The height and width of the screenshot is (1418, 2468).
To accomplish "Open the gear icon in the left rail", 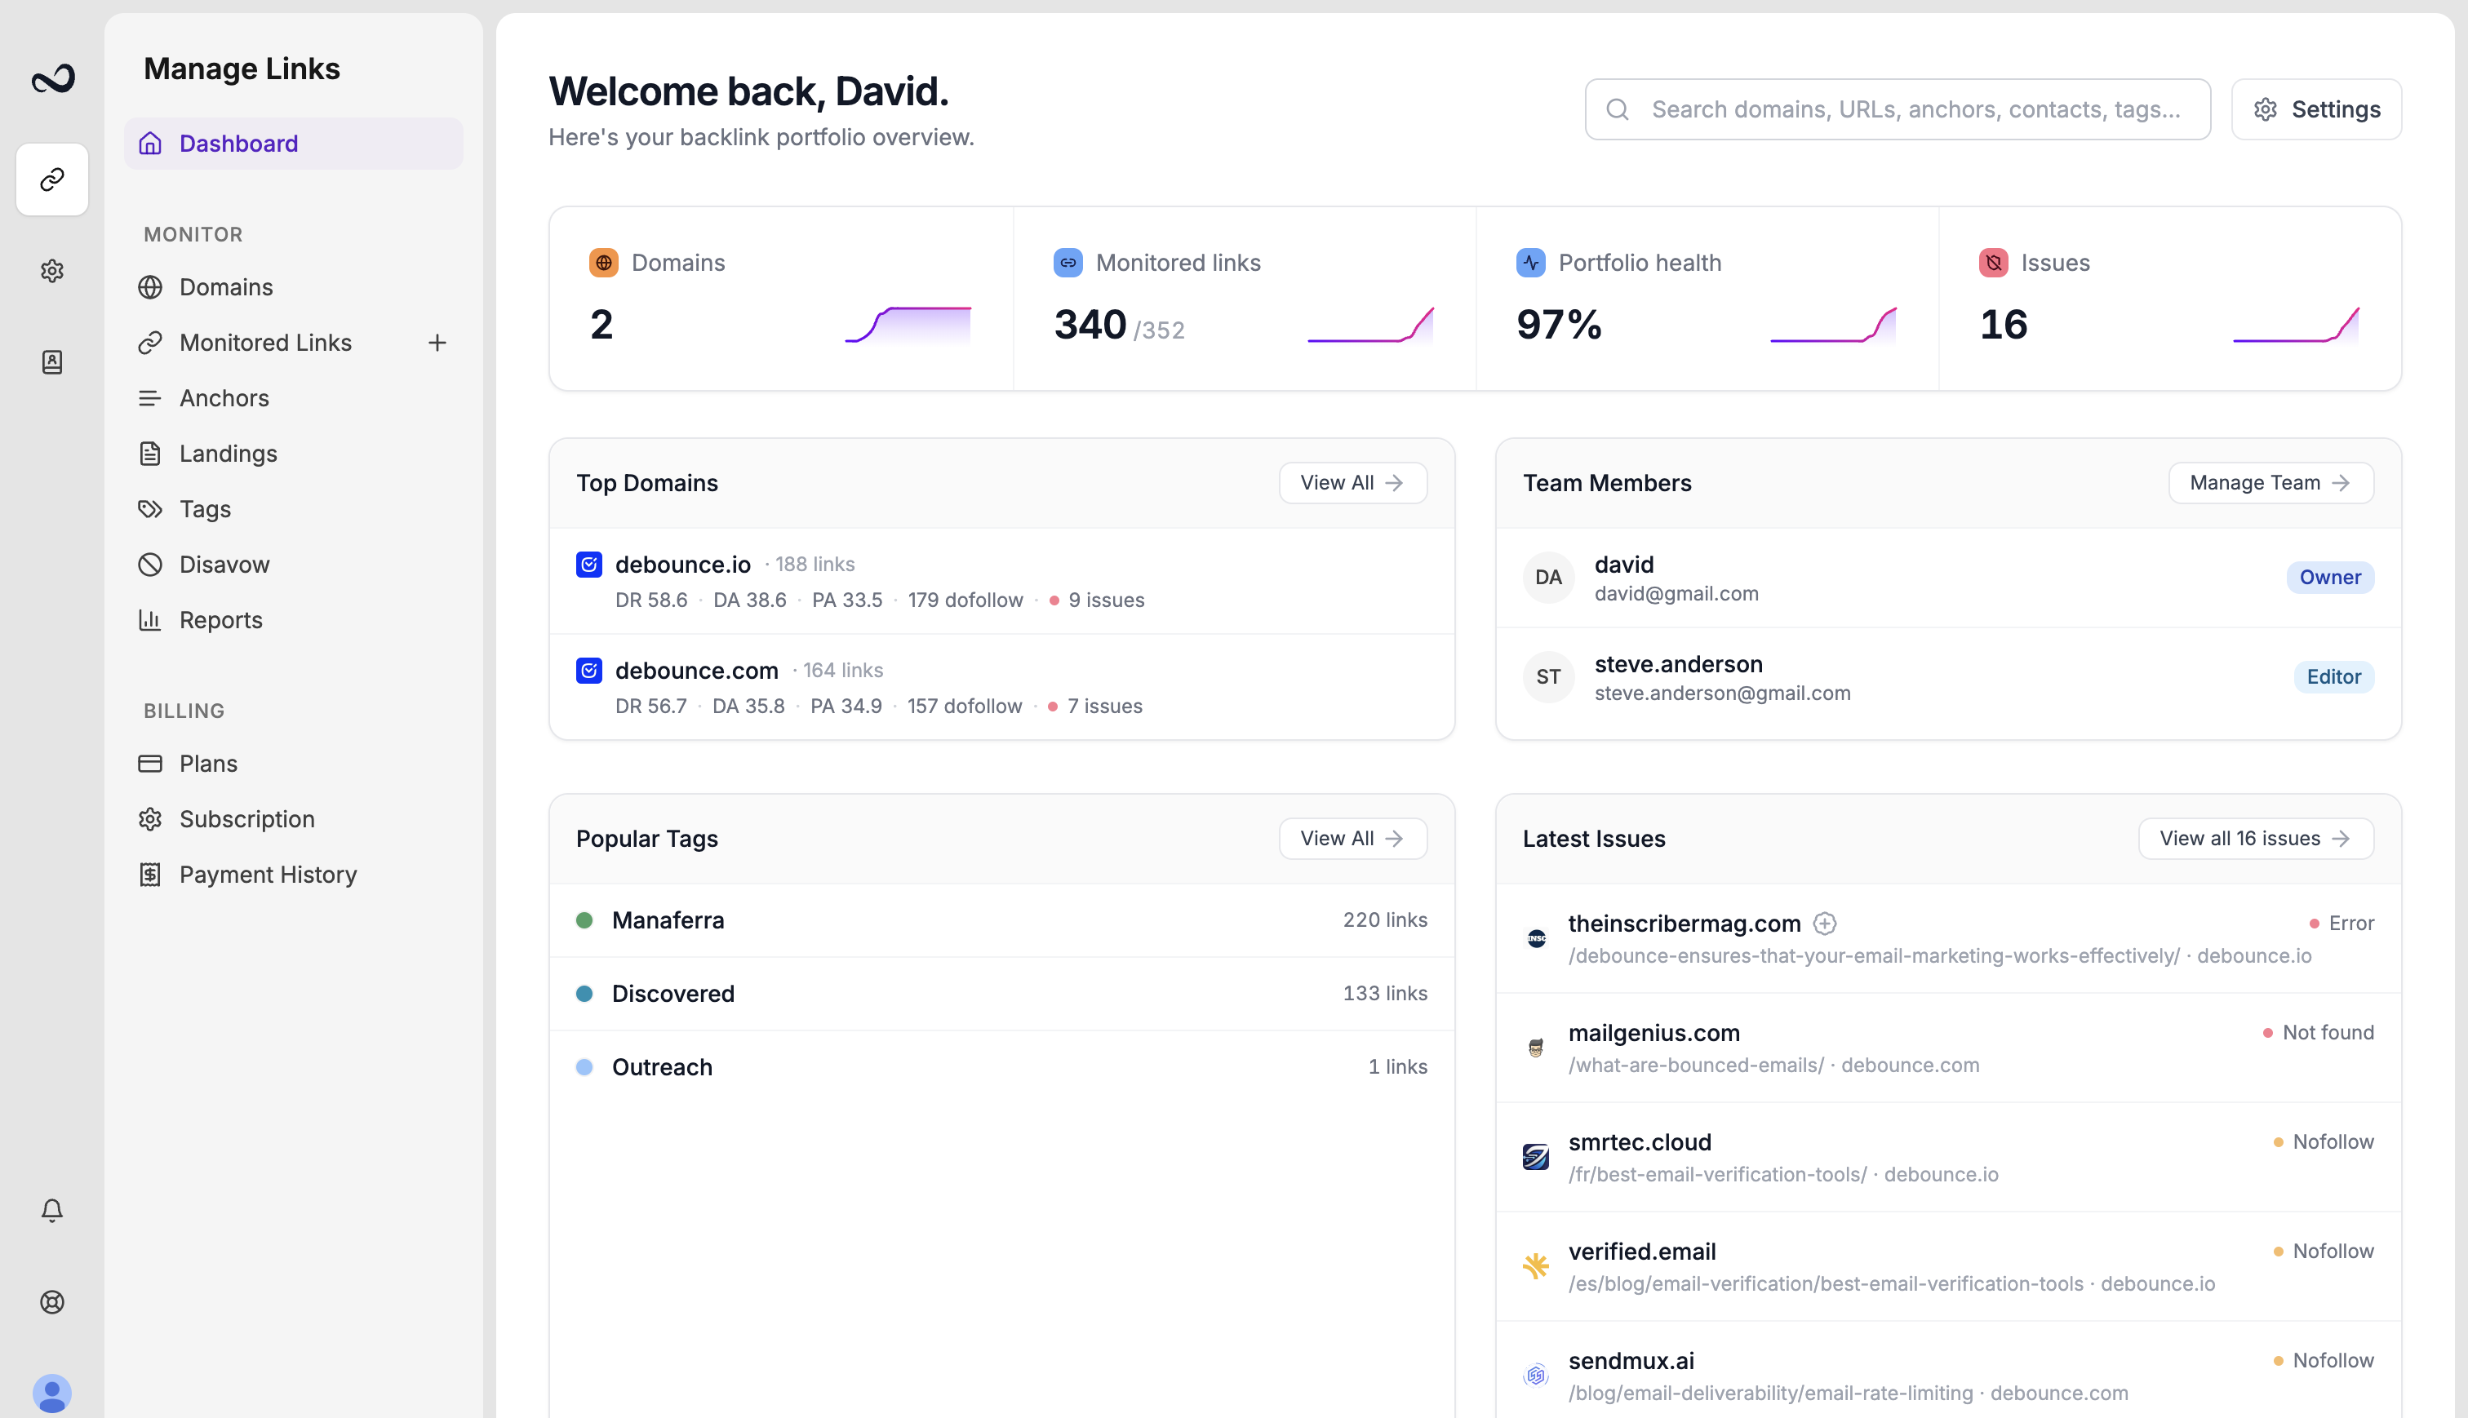I will pos(52,271).
